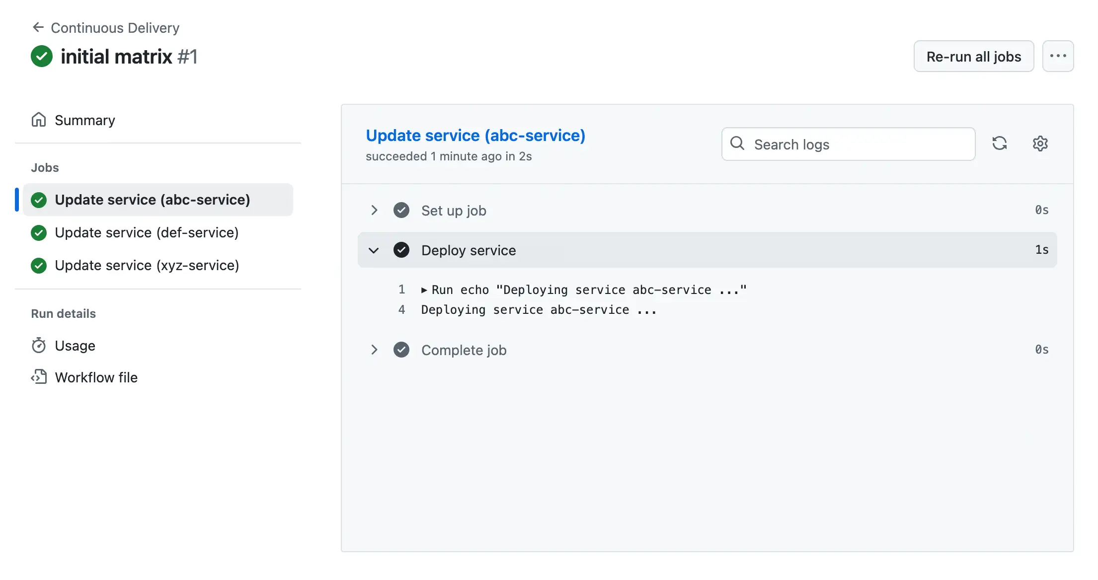Image resolution: width=1098 pixels, height=580 pixels.
Task: Expand the Run echo command triangle
Action: coord(424,290)
